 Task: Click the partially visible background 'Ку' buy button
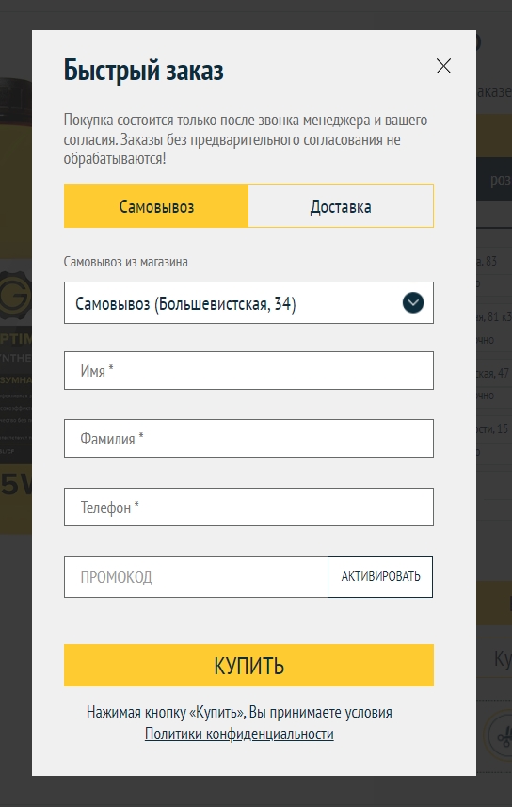494,659
